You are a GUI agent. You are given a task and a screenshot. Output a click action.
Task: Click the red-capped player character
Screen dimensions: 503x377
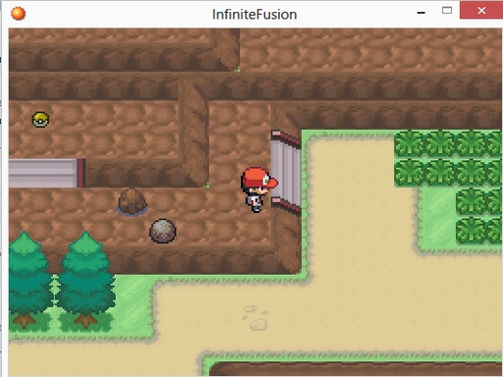click(x=259, y=189)
